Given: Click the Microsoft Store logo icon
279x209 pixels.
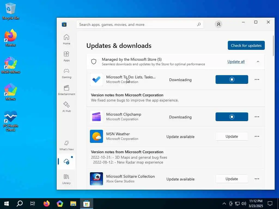Looking at the screenshot, I should (x=64, y=24).
